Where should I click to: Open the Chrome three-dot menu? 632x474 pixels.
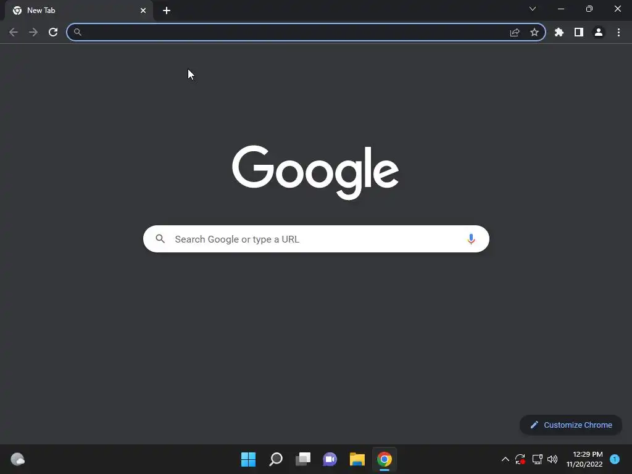click(618, 32)
